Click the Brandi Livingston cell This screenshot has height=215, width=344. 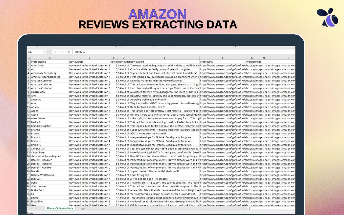pos(50,126)
